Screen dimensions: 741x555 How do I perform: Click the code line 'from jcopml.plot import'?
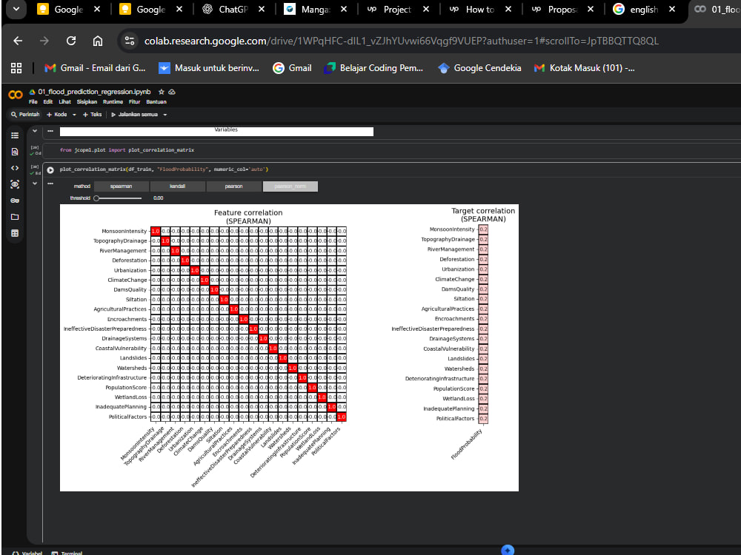(x=127, y=150)
